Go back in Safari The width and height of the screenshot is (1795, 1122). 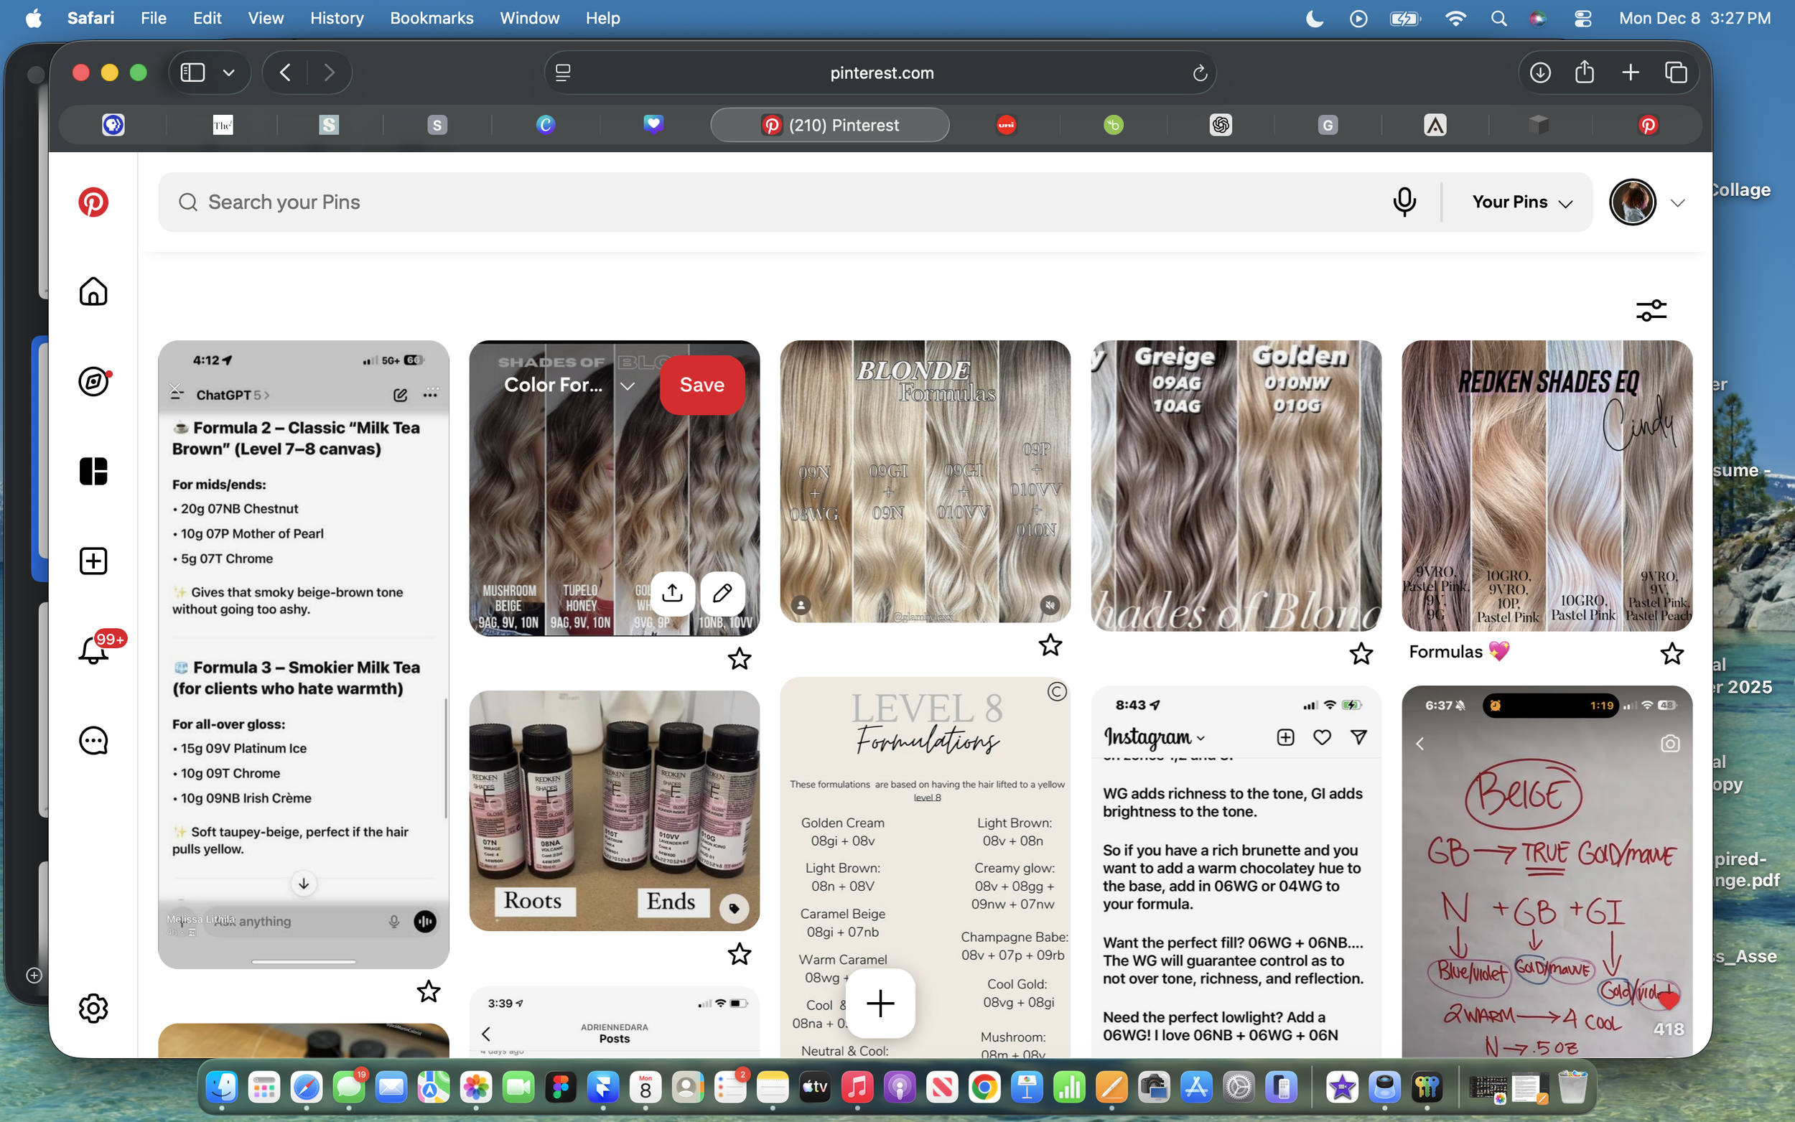pos(286,73)
